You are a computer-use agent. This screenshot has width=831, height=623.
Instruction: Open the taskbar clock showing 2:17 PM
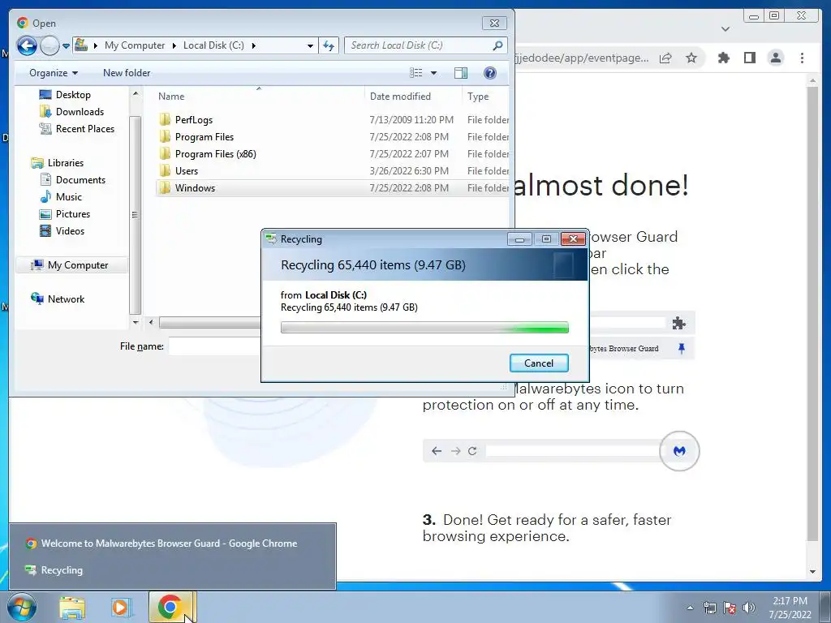790,608
